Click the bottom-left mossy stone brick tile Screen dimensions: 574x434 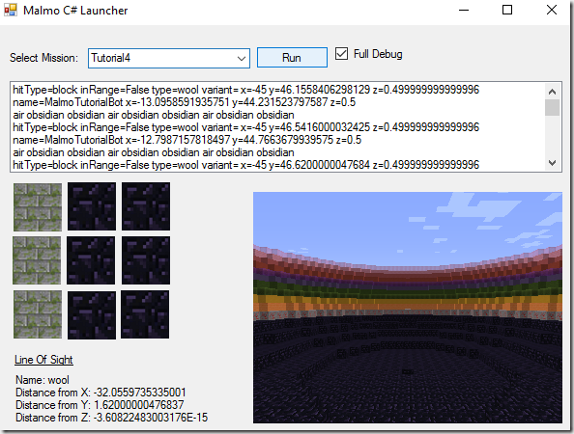tap(38, 314)
